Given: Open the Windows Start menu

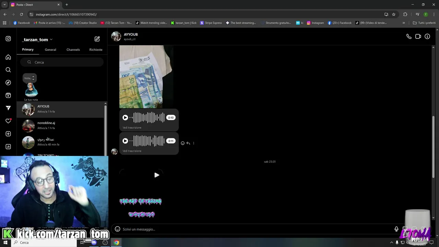Looking at the screenshot, I should pyautogui.click(x=5, y=243).
